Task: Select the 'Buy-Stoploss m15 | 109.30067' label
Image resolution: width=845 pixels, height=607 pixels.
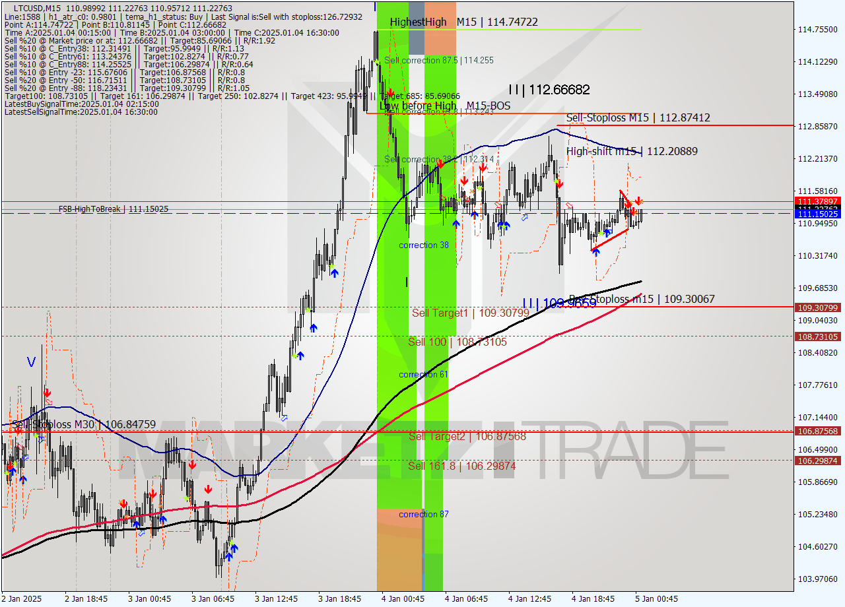Action: pyautogui.click(x=642, y=299)
